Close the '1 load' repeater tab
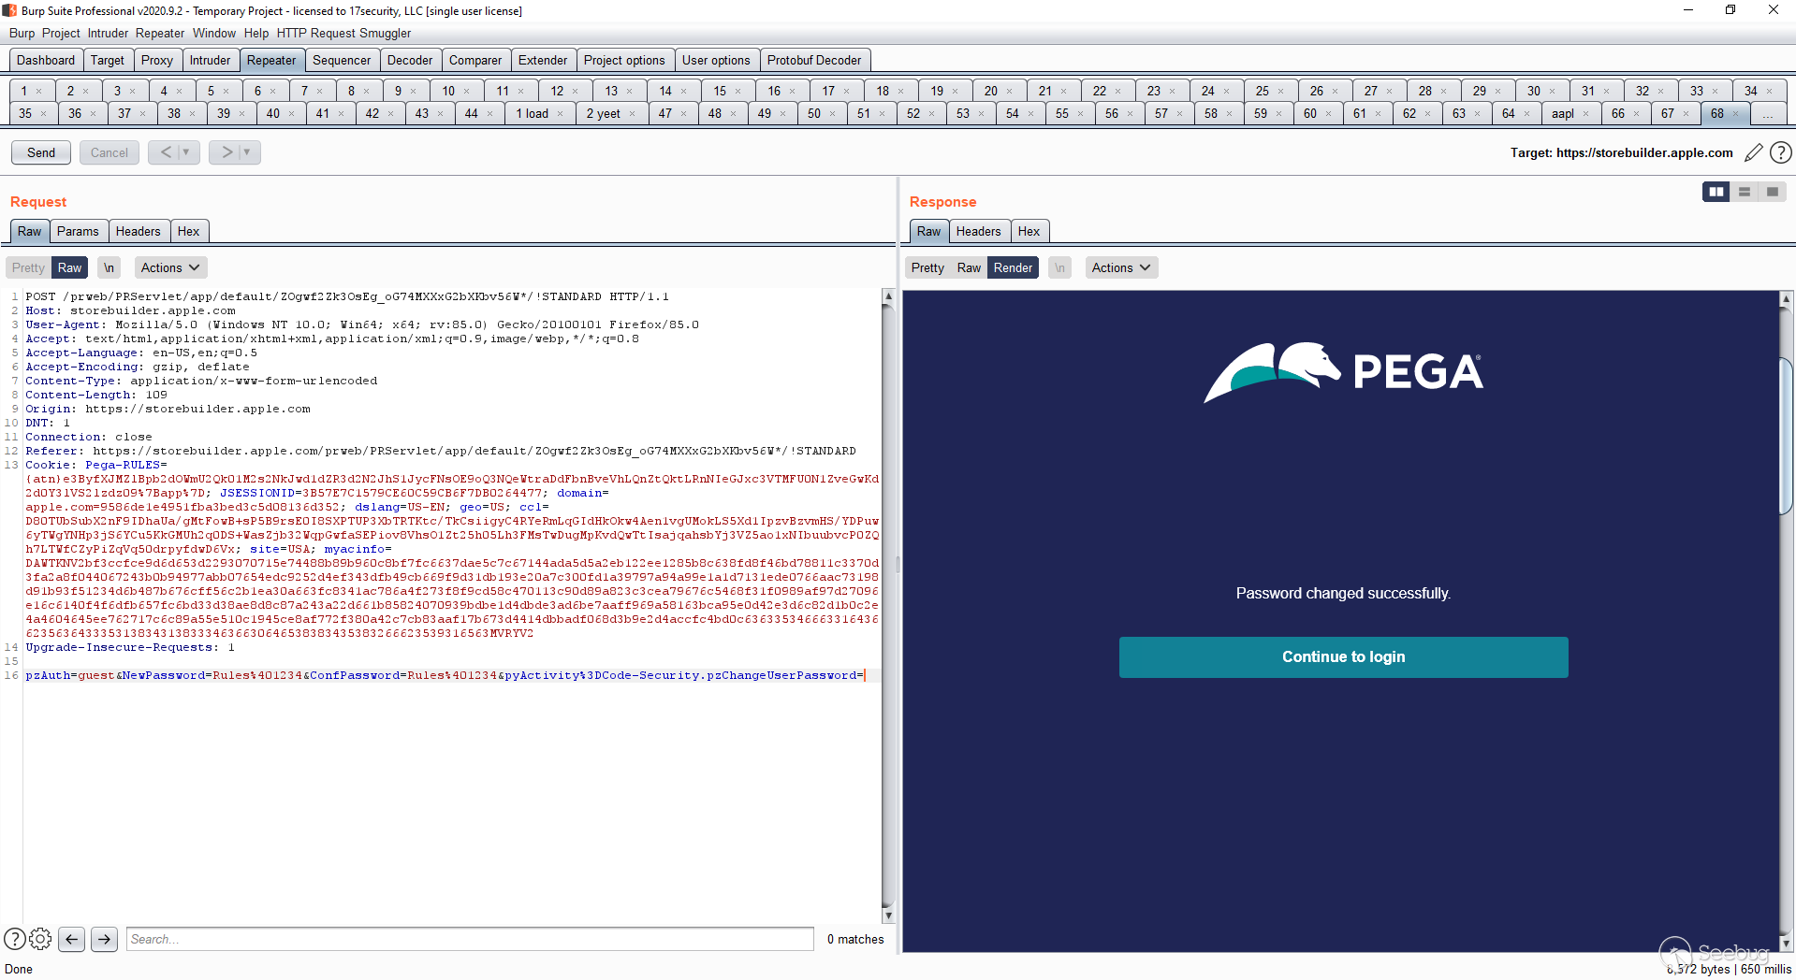The height and width of the screenshot is (980, 1796). (561, 114)
